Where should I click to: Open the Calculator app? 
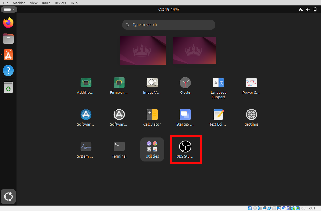pos(152,114)
